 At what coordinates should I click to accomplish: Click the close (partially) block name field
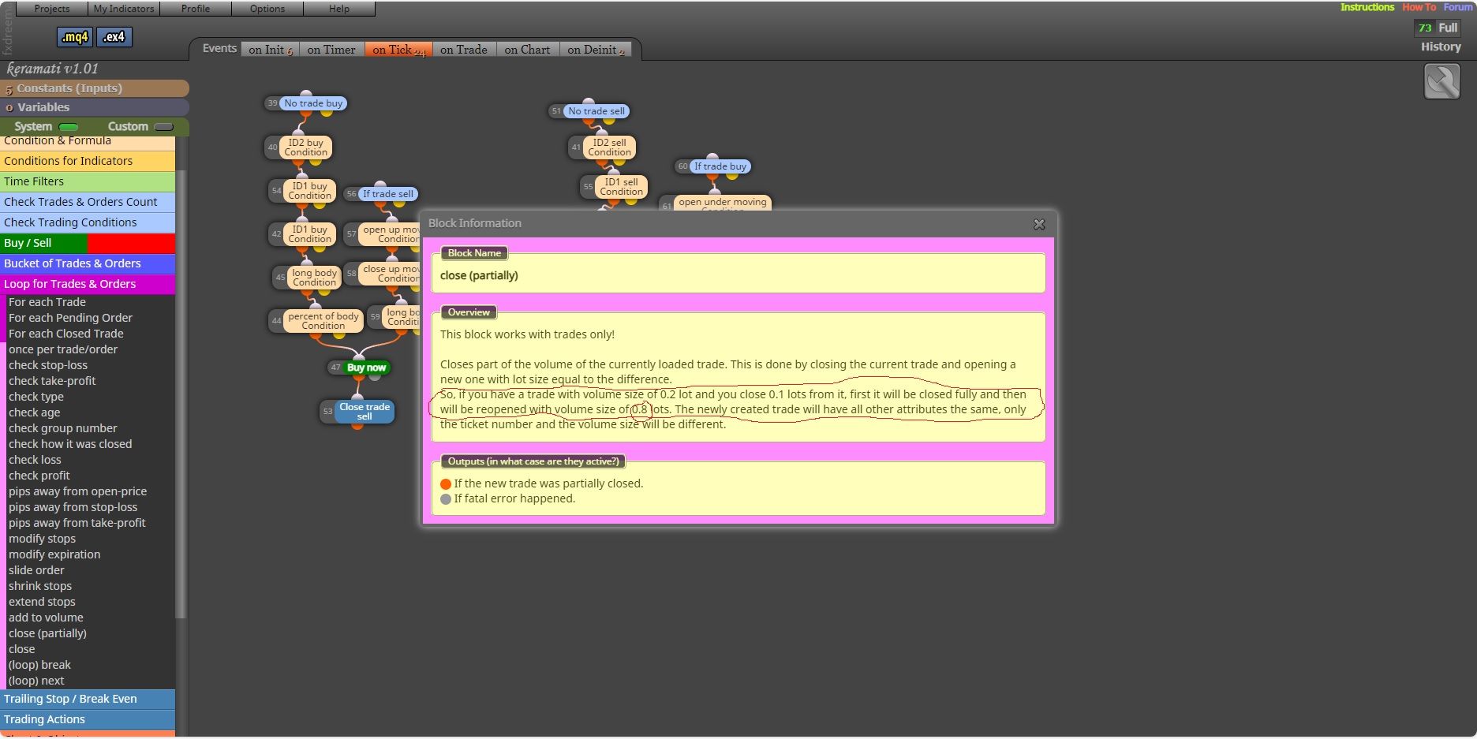[738, 275]
